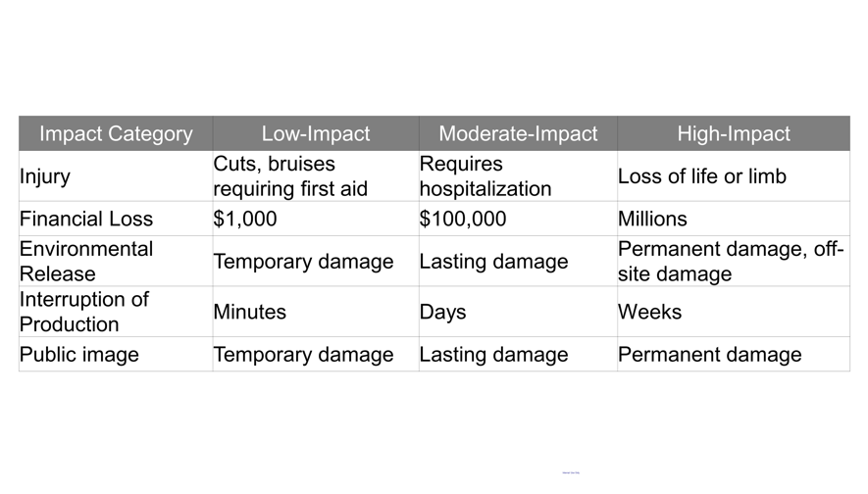The height and width of the screenshot is (494, 868).
Task: Click the Impact Category header cell
Action: coord(116,134)
